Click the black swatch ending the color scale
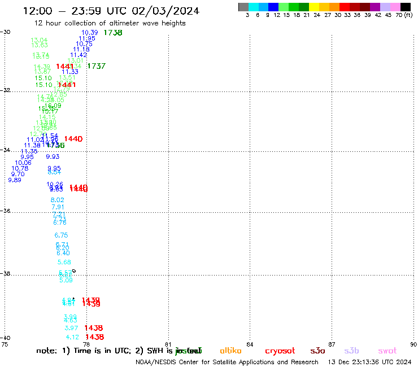 (x=406, y=7)
